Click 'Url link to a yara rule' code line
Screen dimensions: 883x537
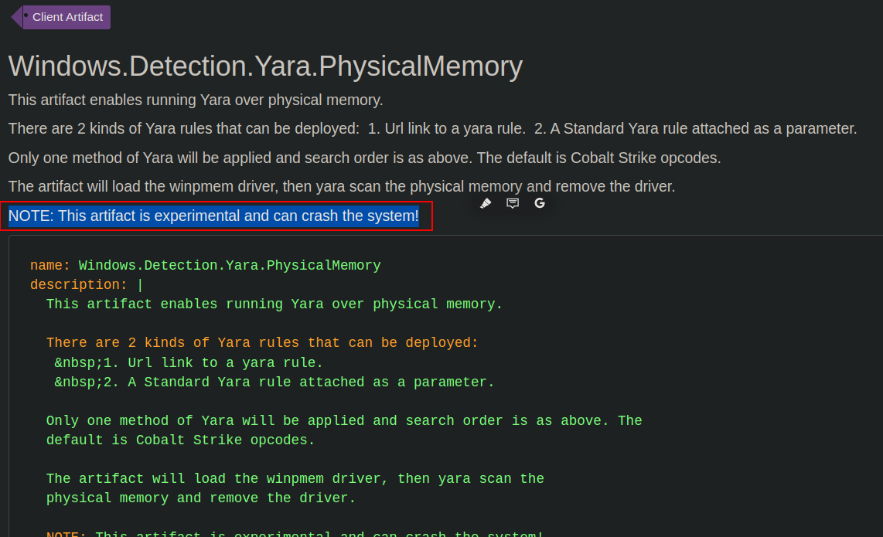click(x=189, y=362)
